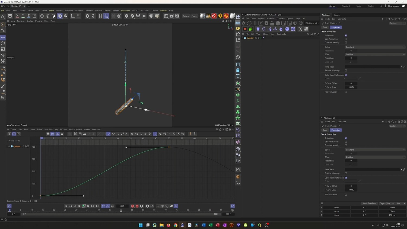Screen dimensions: 407x229
Task: Click the Play Forwards button
Action: coord(79,206)
